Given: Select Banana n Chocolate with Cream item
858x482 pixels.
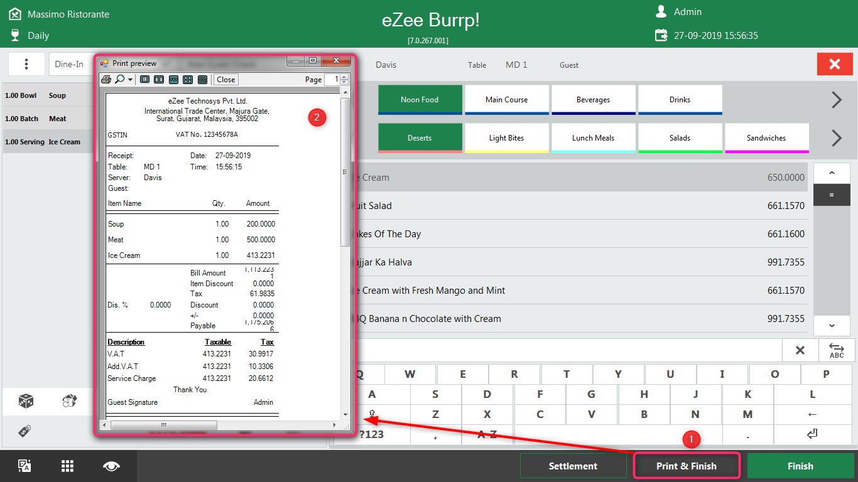Looking at the screenshot, I should coord(582,319).
